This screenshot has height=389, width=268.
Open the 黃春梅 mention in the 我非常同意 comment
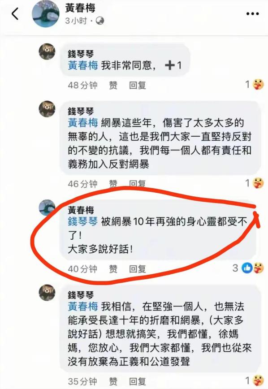(83, 65)
